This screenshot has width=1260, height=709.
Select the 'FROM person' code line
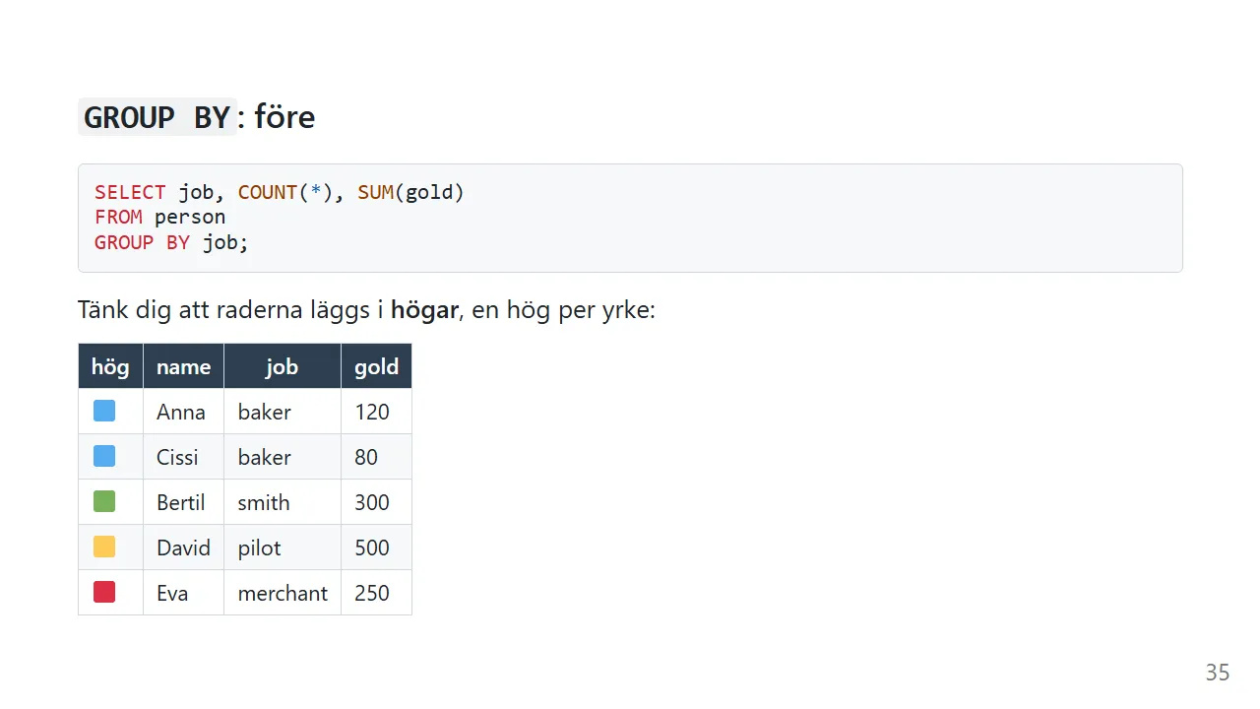click(160, 217)
